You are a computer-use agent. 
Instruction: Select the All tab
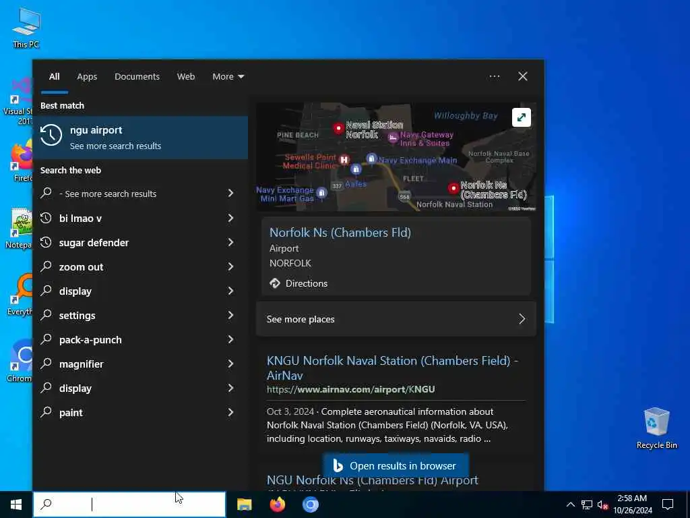[54, 76]
